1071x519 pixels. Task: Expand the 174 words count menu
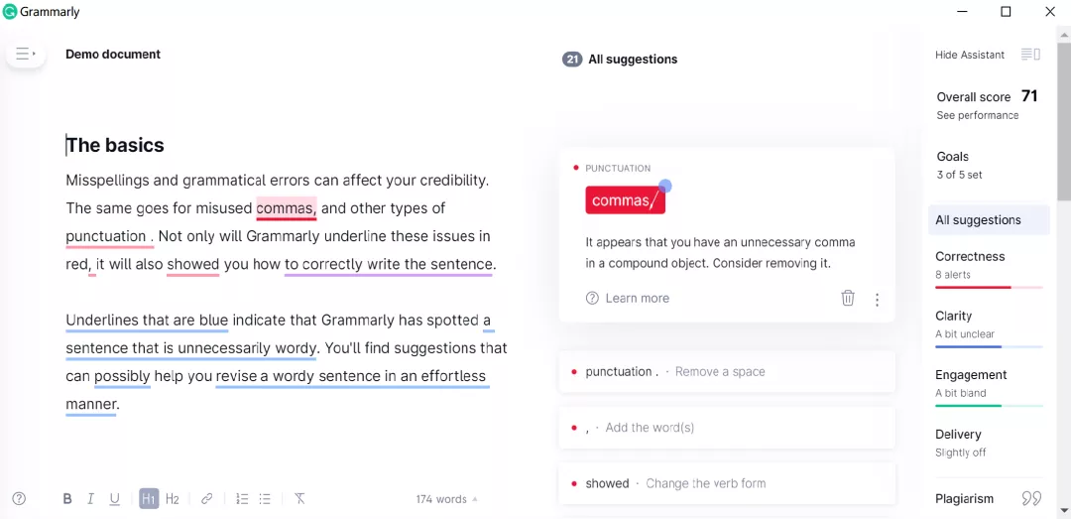[x=446, y=499]
